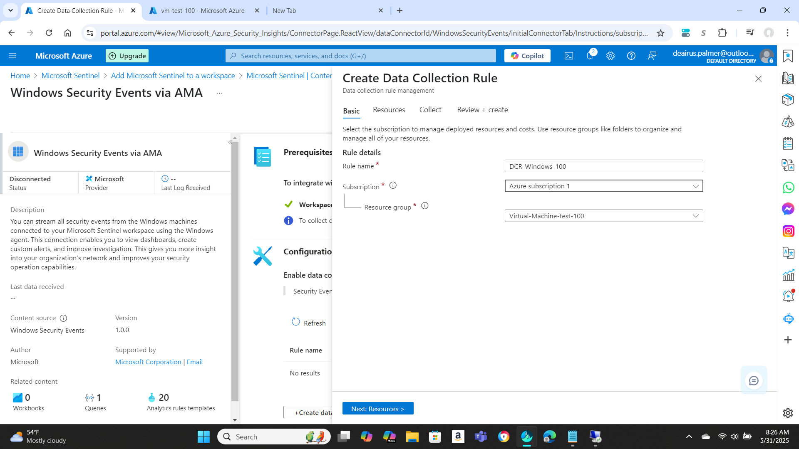The height and width of the screenshot is (449, 799).
Task: Click Next: Resources button
Action: coord(378,409)
